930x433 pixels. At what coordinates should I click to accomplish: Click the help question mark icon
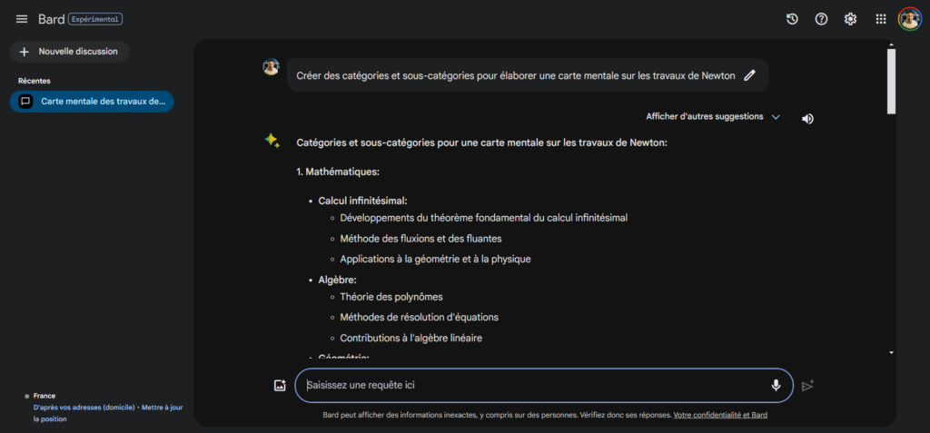tap(821, 19)
